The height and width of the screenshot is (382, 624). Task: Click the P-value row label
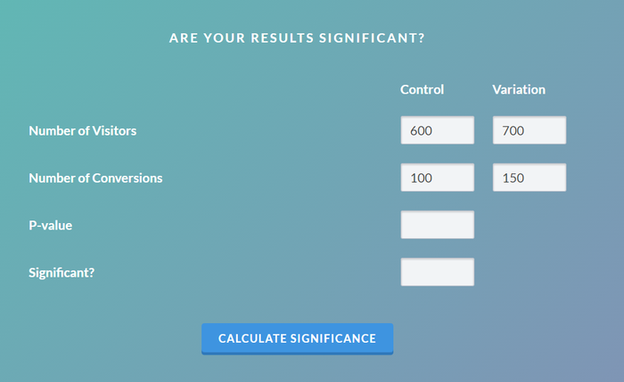[50, 225]
